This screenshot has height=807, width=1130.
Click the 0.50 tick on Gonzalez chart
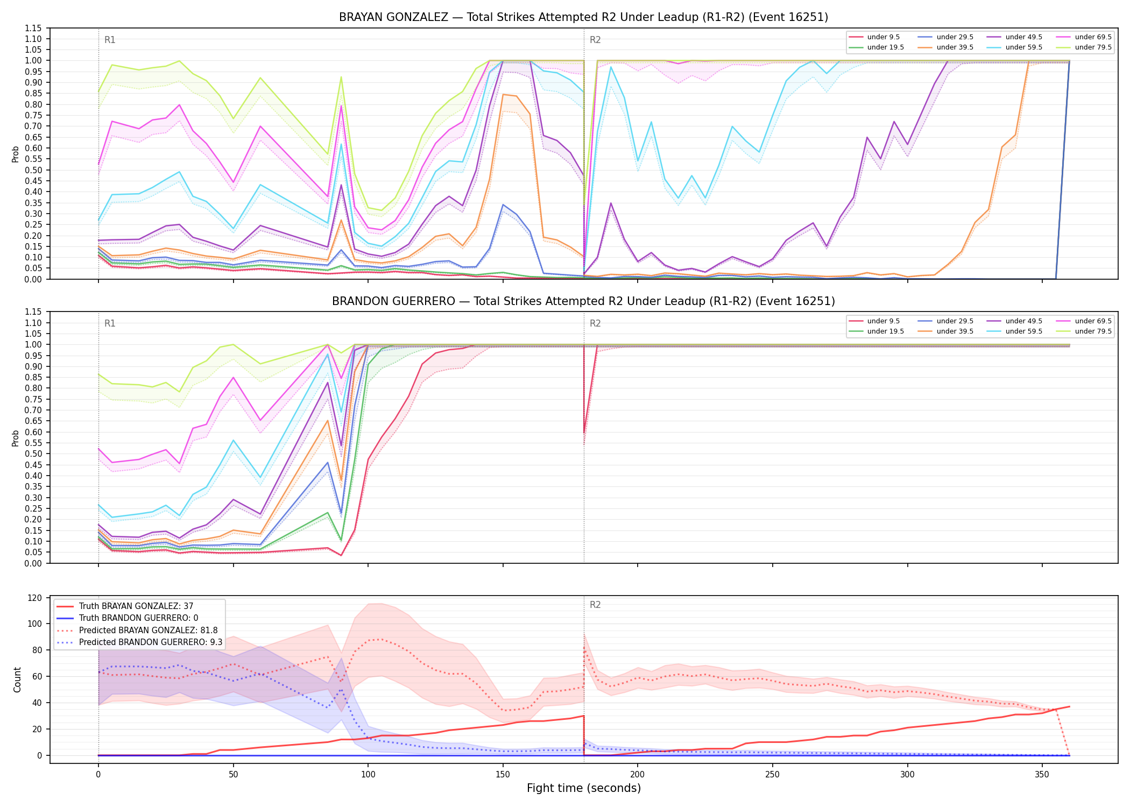coord(33,170)
